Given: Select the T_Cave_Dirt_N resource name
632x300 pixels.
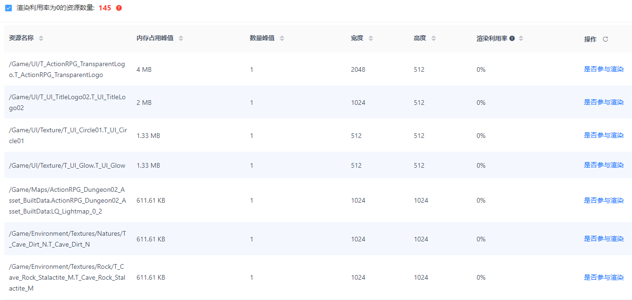Looking at the screenshot, I should tap(68, 239).
